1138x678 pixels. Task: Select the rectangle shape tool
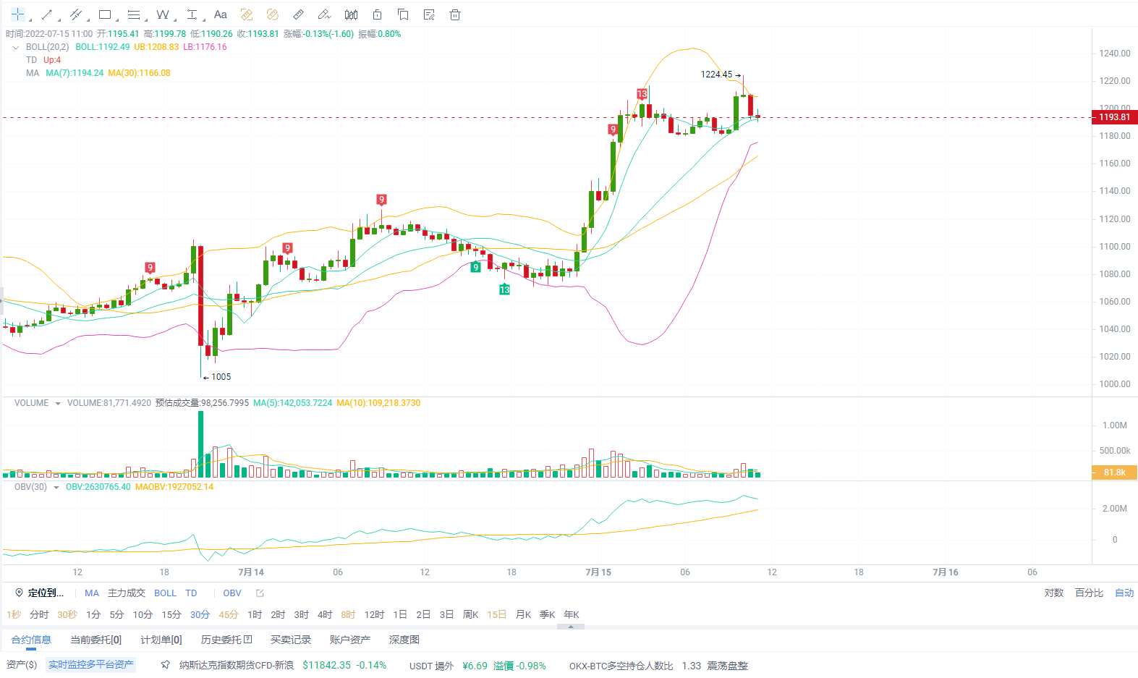[105, 14]
